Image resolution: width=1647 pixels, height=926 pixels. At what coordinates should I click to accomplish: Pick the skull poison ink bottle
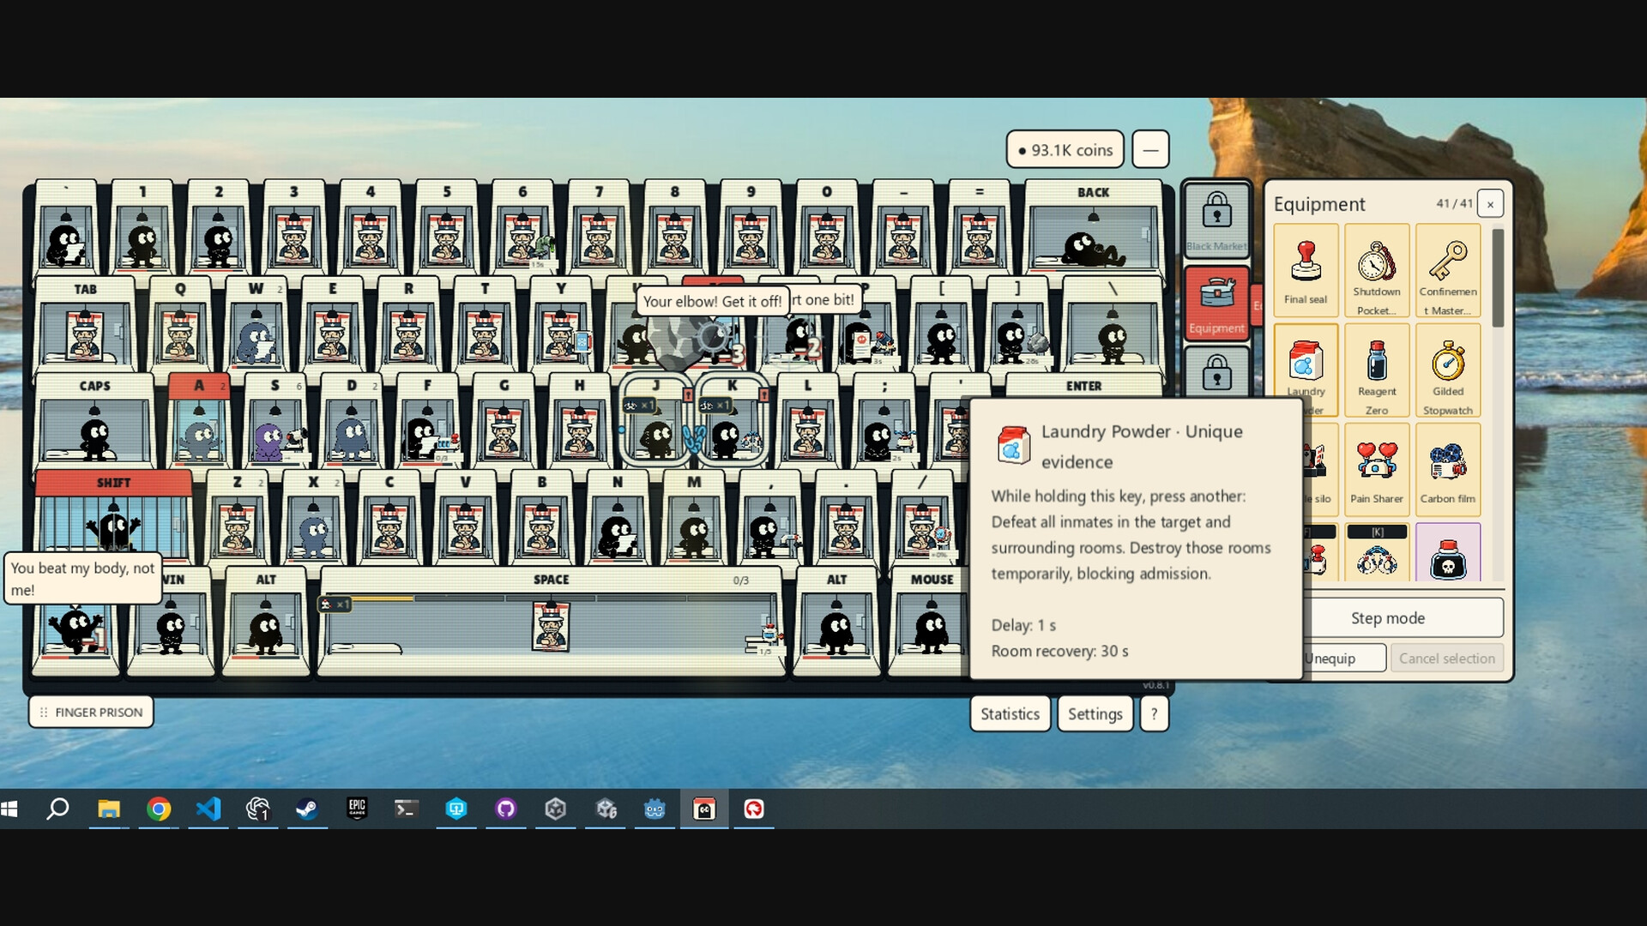[1448, 553]
